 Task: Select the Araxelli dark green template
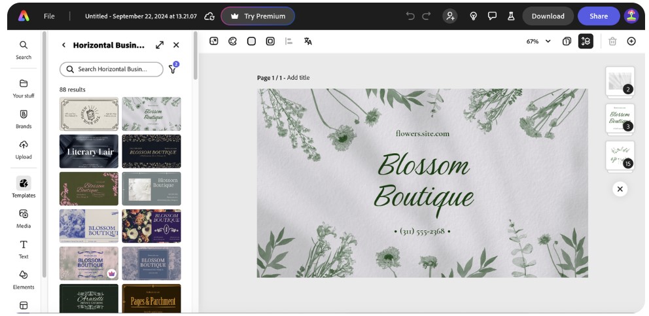pyautogui.click(x=89, y=298)
